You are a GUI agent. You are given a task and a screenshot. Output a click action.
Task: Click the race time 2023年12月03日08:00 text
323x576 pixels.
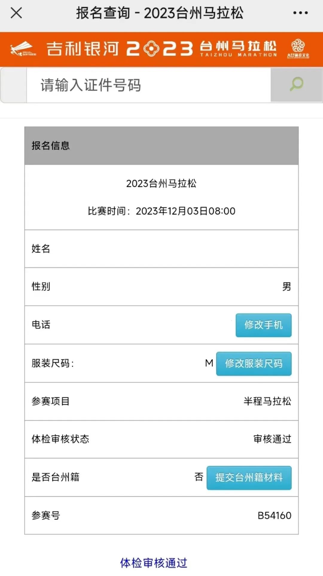point(185,211)
